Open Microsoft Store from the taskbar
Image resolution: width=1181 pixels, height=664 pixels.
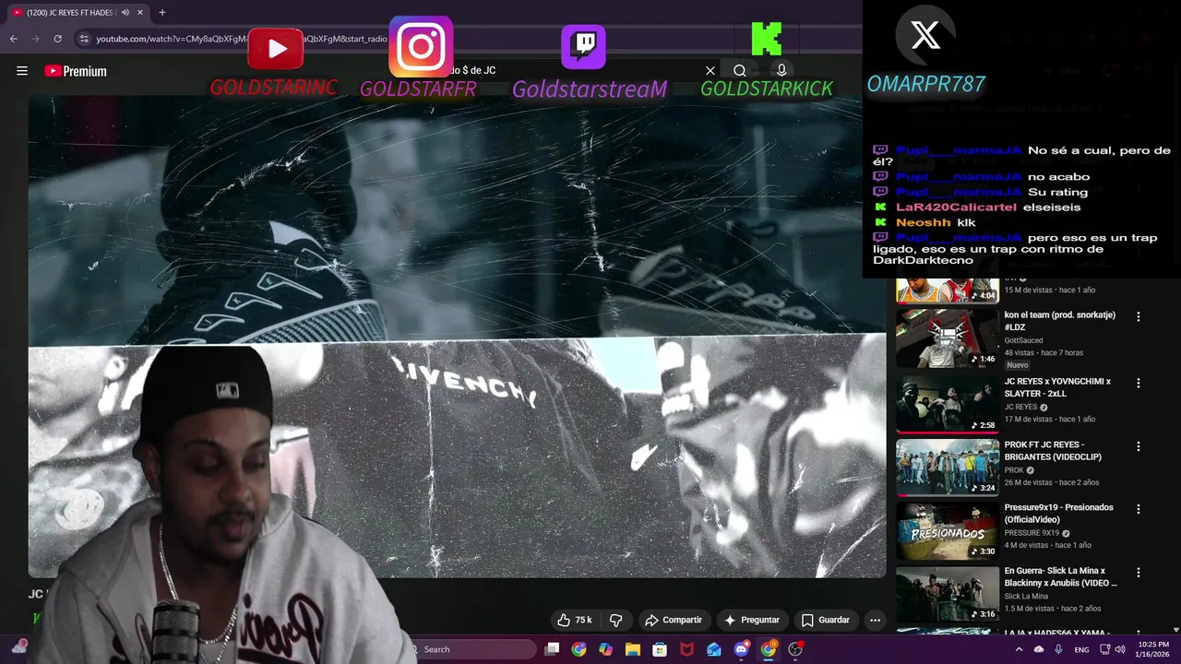click(x=660, y=649)
